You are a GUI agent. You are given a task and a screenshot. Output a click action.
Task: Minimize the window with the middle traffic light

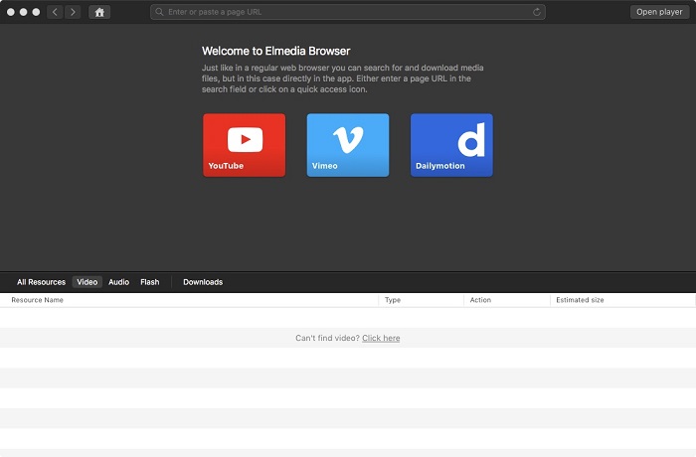click(24, 12)
